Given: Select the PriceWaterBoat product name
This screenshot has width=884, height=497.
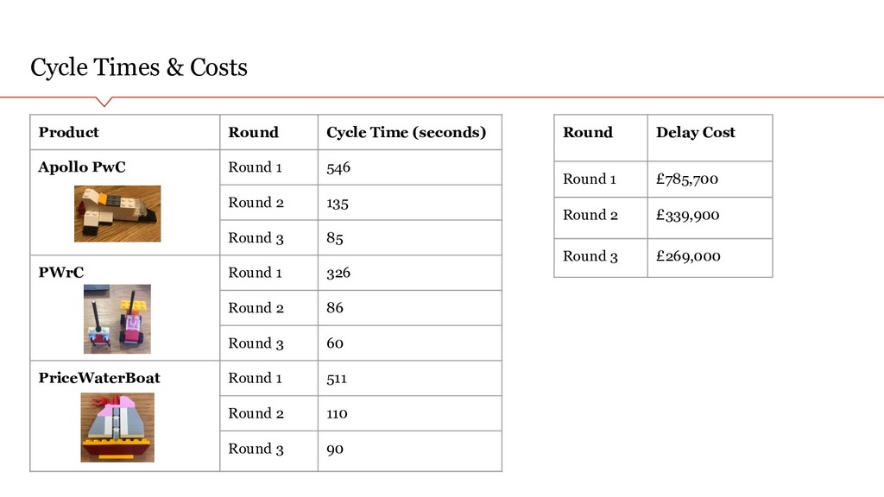Looking at the screenshot, I should [99, 378].
